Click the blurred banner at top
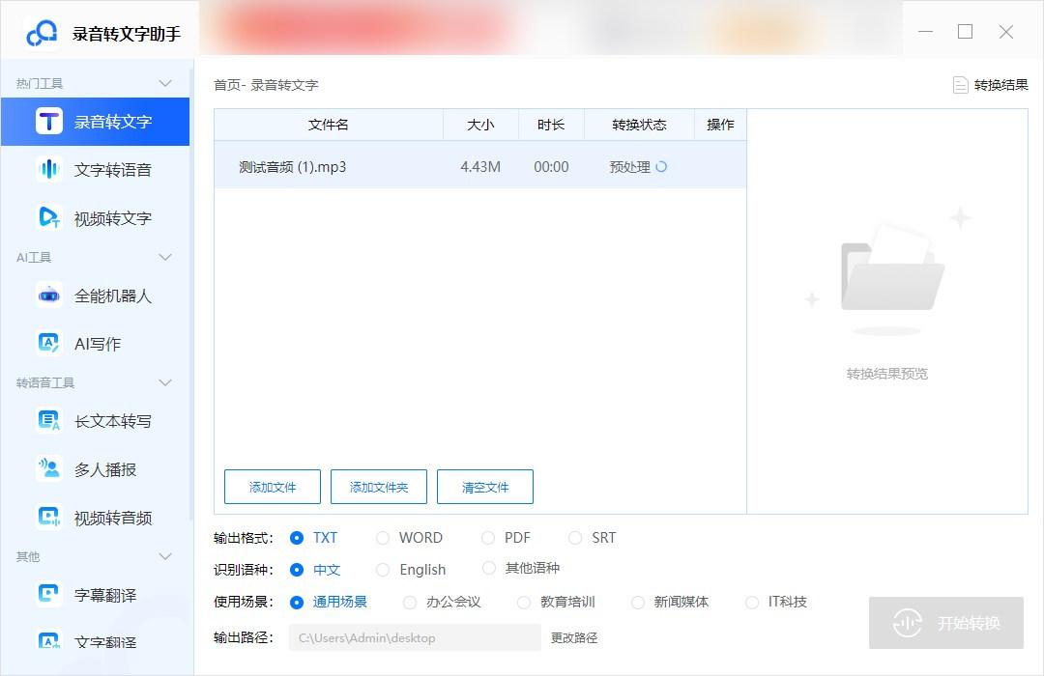 pos(550,28)
